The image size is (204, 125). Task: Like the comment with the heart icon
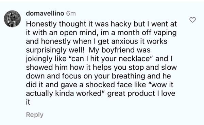(x=192, y=20)
